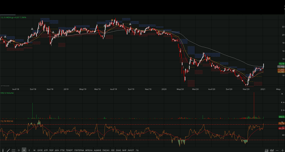Switch to the FTSE ticker tab

pyautogui.click(x=63, y=150)
